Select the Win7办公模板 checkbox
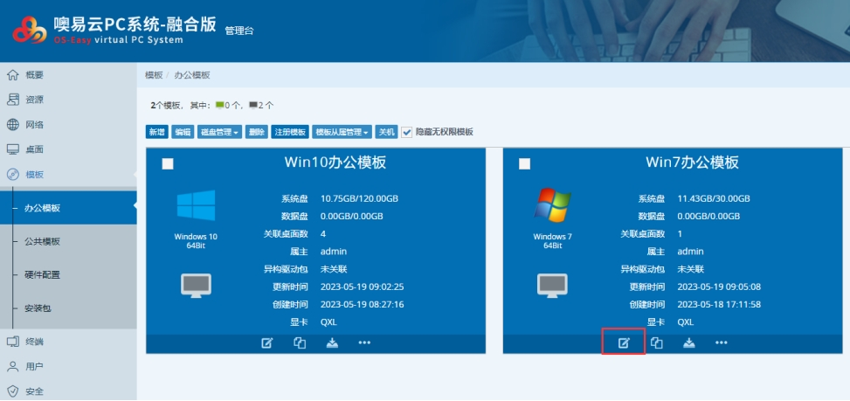 click(524, 163)
